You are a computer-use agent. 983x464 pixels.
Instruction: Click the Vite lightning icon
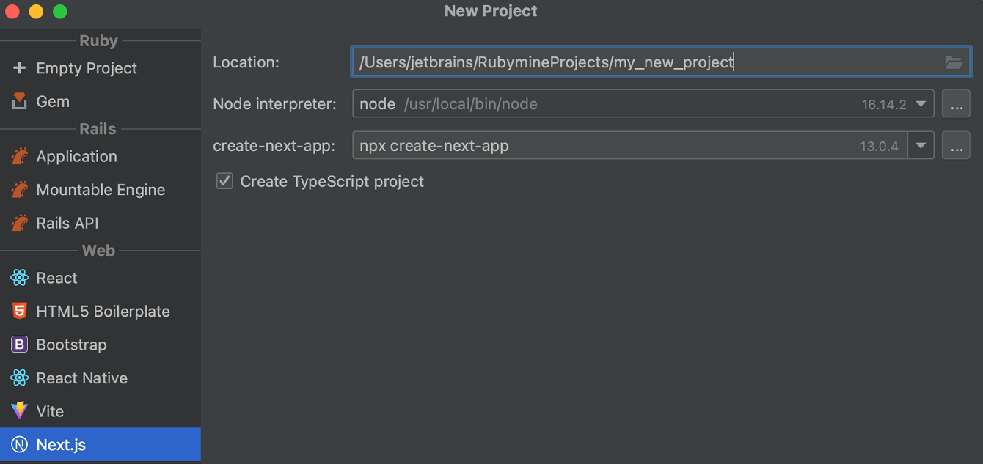19,411
